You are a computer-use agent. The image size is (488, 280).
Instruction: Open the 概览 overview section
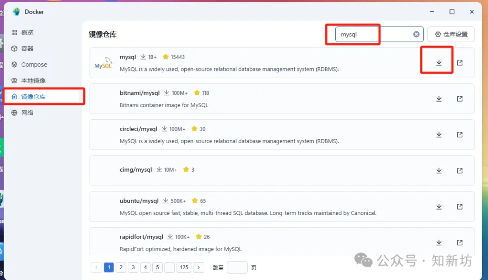27,33
